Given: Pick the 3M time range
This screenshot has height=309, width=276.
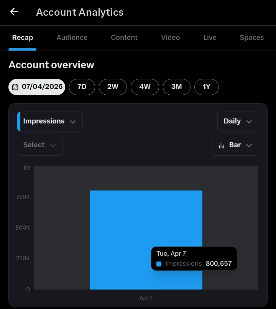Looking at the screenshot, I should 176,87.
